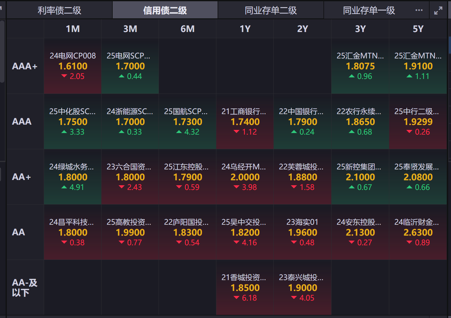Open the 24浙能源SC bond cell
The width and height of the screenshot is (451, 318).
coord(130,122)
